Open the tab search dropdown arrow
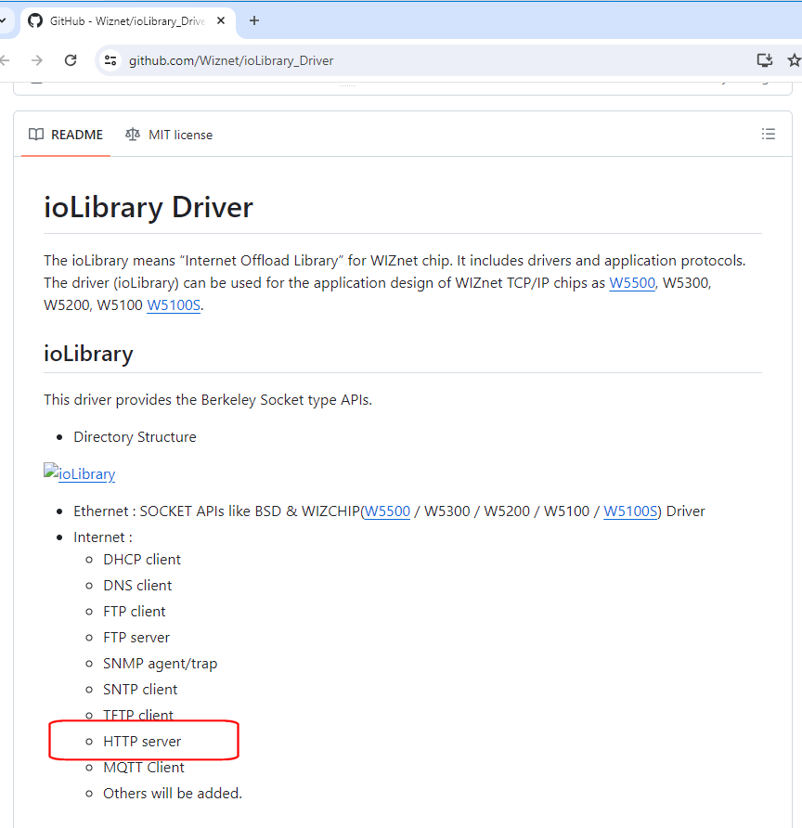The width and height of the screenshot is (802, 828). pyautogui.click(x=3, y=20)
